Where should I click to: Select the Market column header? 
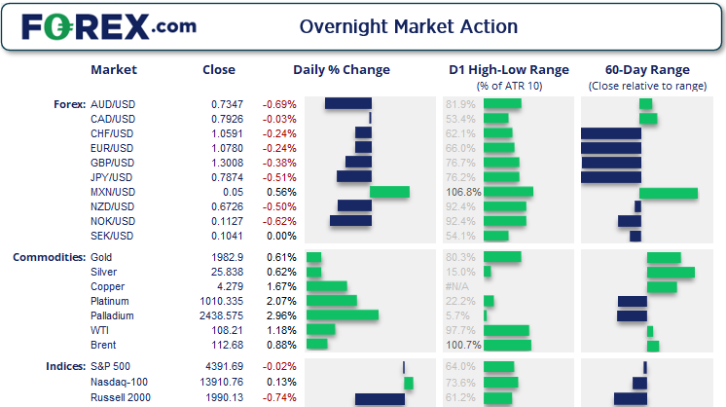click(x=114, y=70)
